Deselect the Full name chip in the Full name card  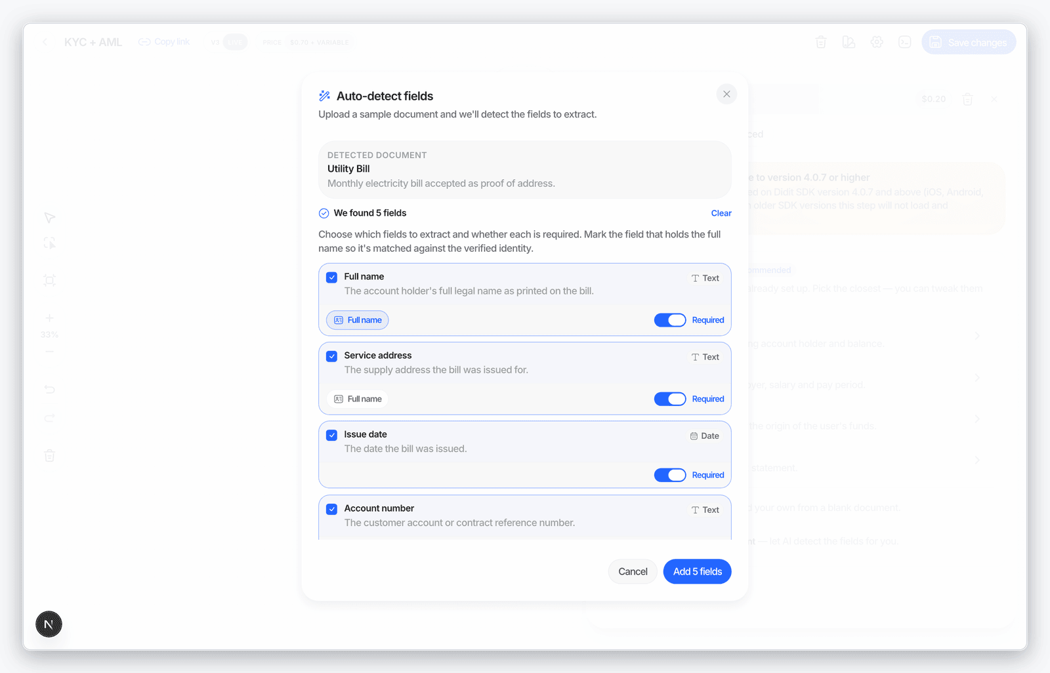358,320
